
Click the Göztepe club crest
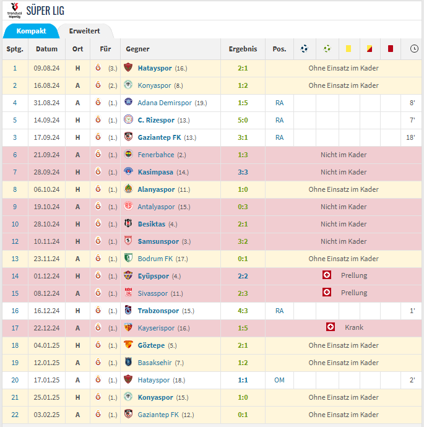click(128, 345)
